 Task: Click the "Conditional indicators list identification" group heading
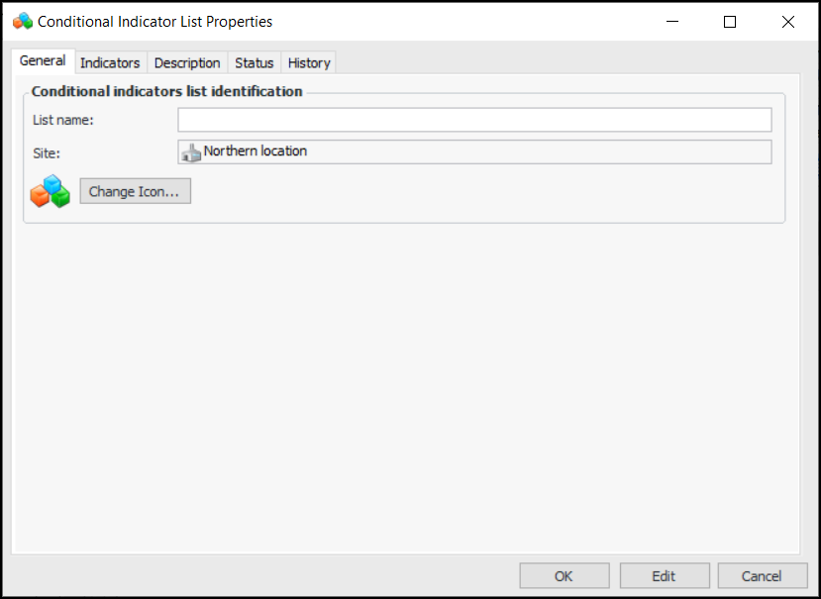point(166,91)
